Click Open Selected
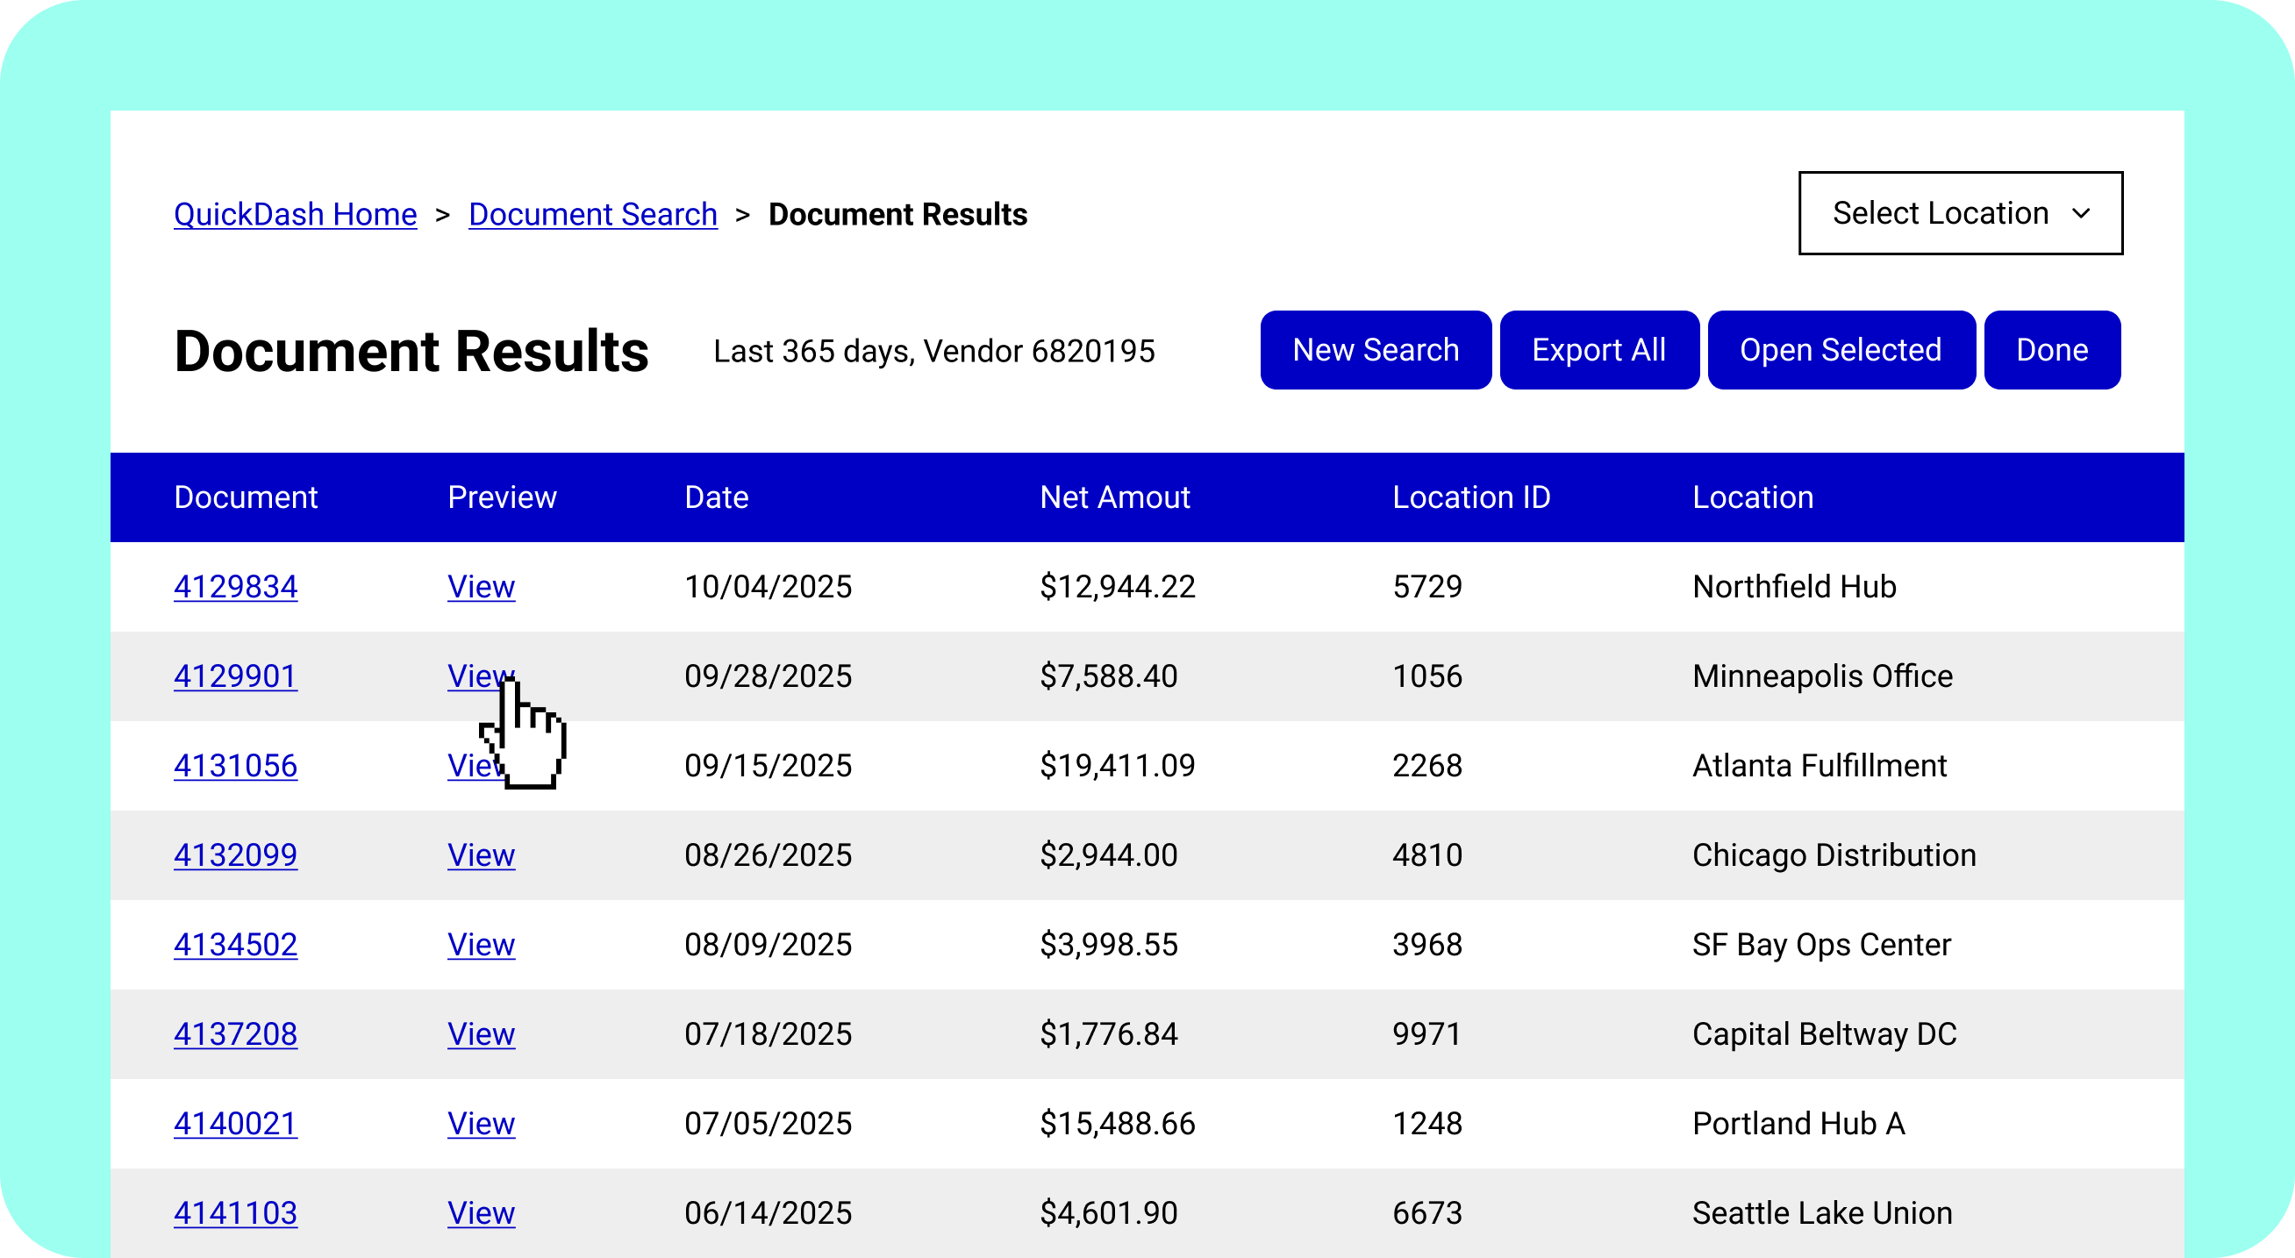 [x=1841, y=349]
